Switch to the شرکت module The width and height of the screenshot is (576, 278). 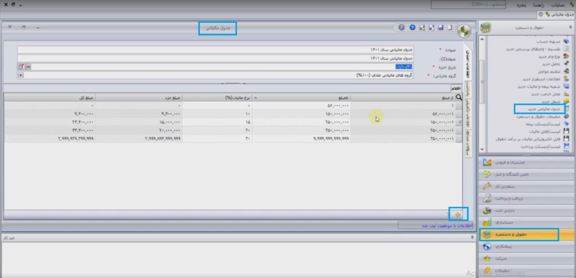(526, 258)
